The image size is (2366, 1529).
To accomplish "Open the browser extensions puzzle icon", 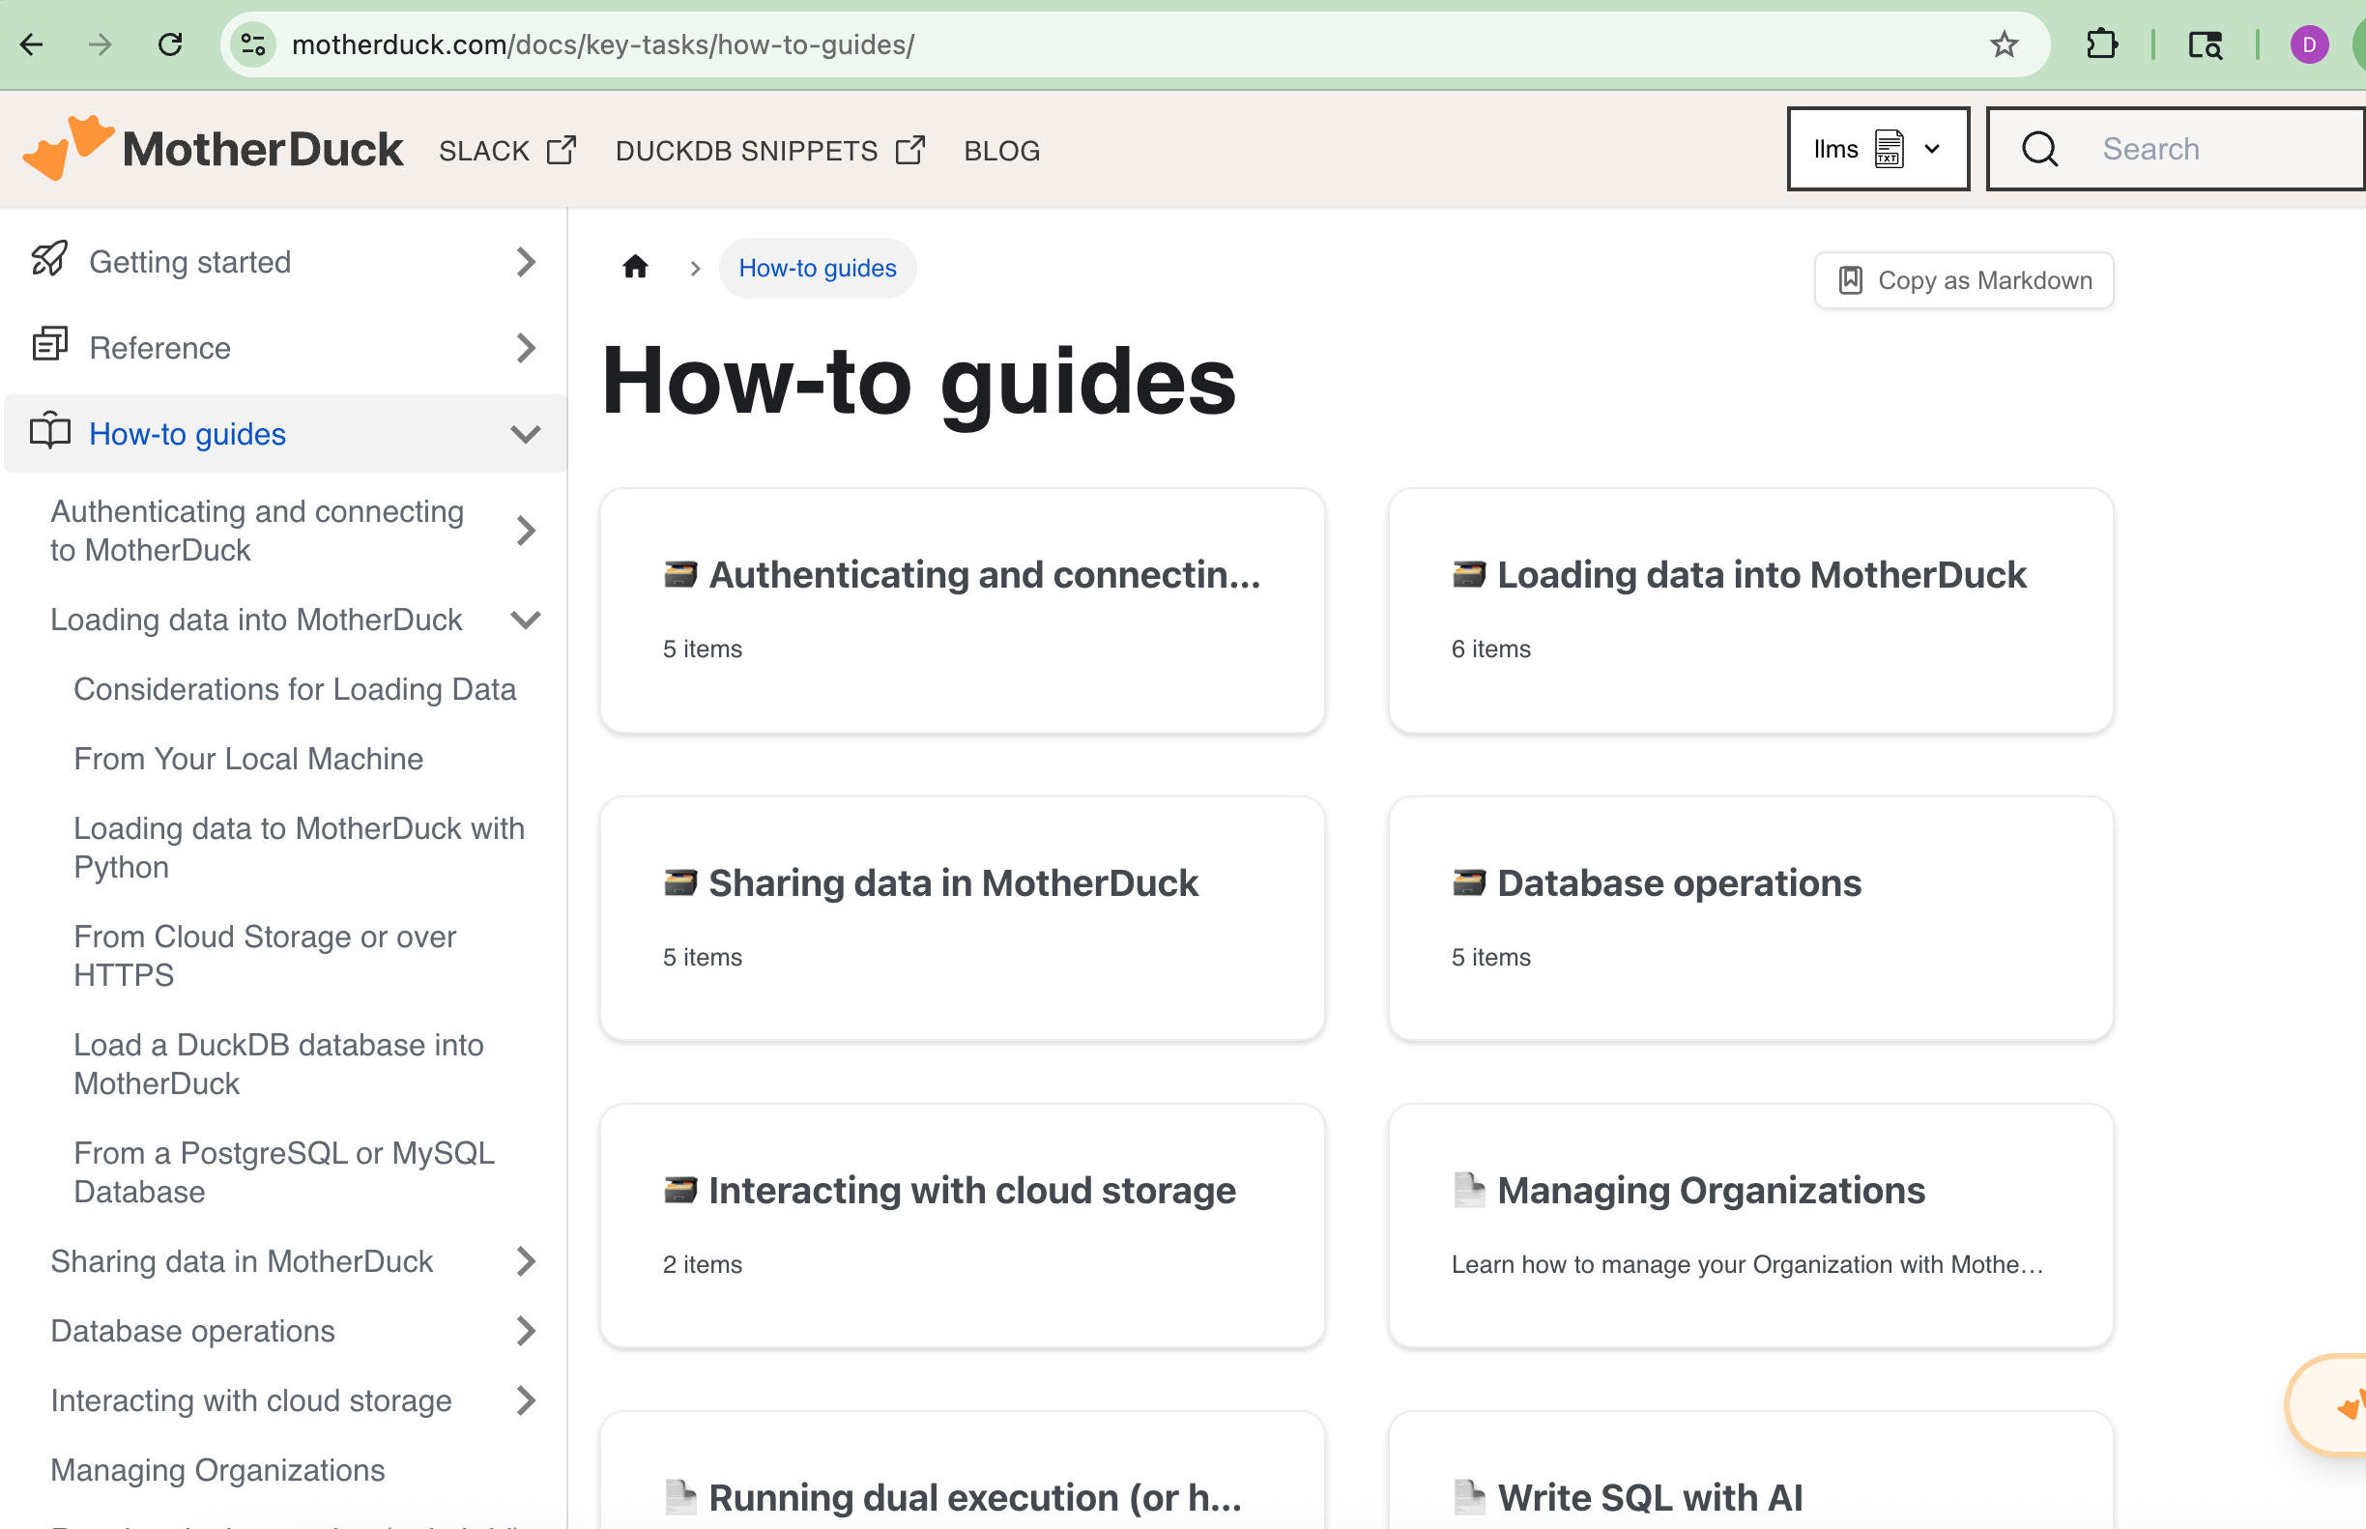I will (x=2101, y=44).
